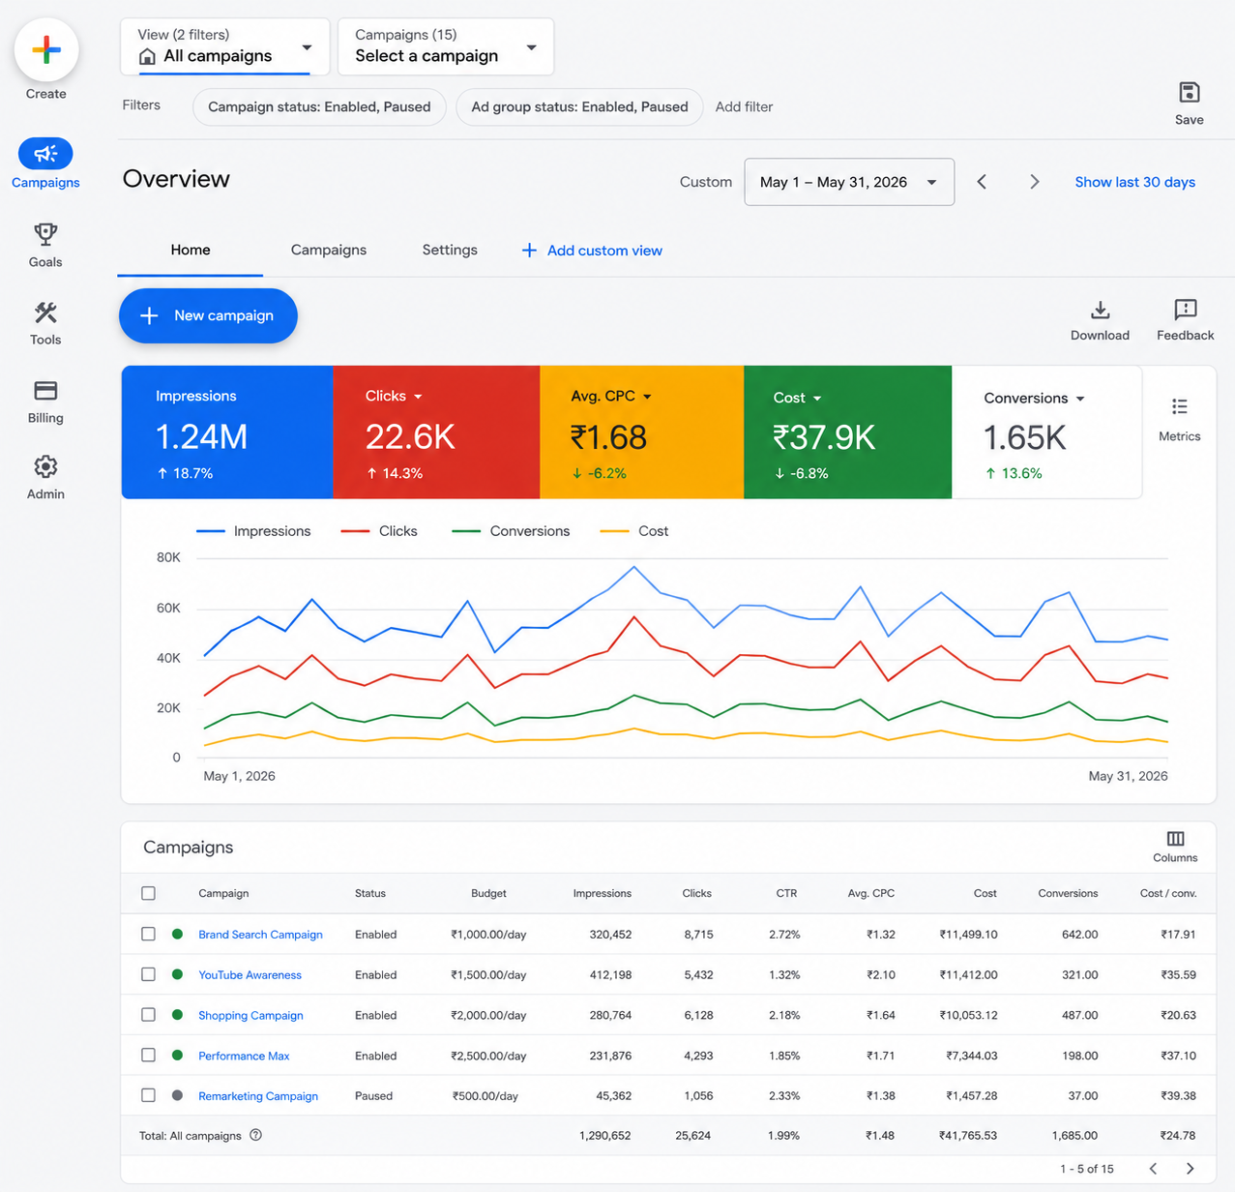This screenshot has height=1192, width=1235.
Task: Check the Shopping Campaign checkbox
Action: (x=148, y=1015)
